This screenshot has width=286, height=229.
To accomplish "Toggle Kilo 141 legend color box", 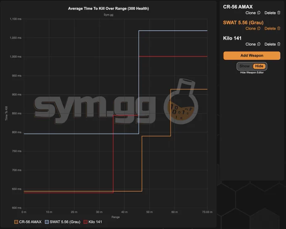I will click(85, 222).
